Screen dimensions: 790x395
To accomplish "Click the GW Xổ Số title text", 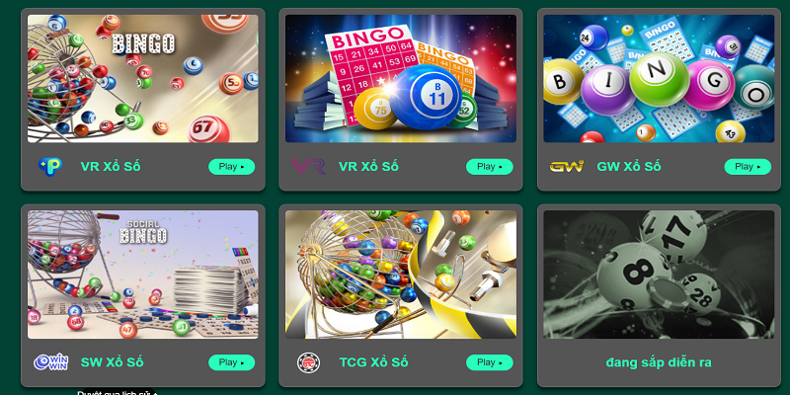I will tap(628, 167).
